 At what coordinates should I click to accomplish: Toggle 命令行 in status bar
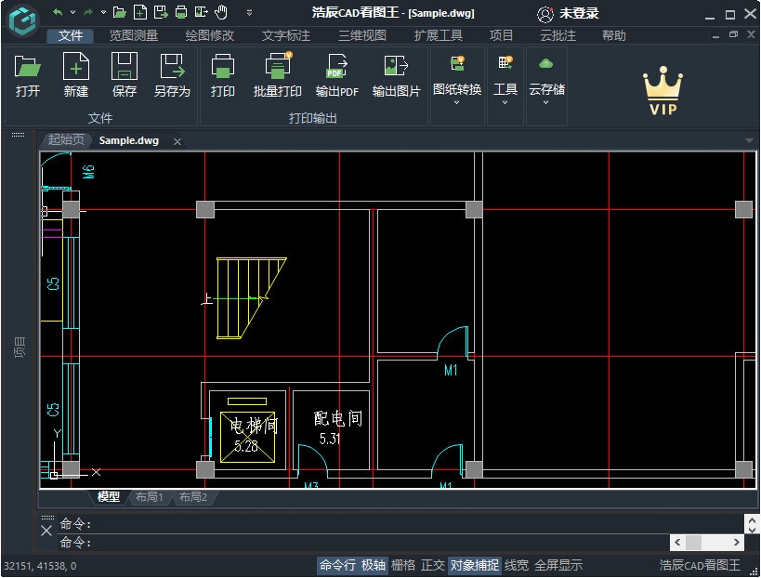pyautogui.click(x=337, y=565)
